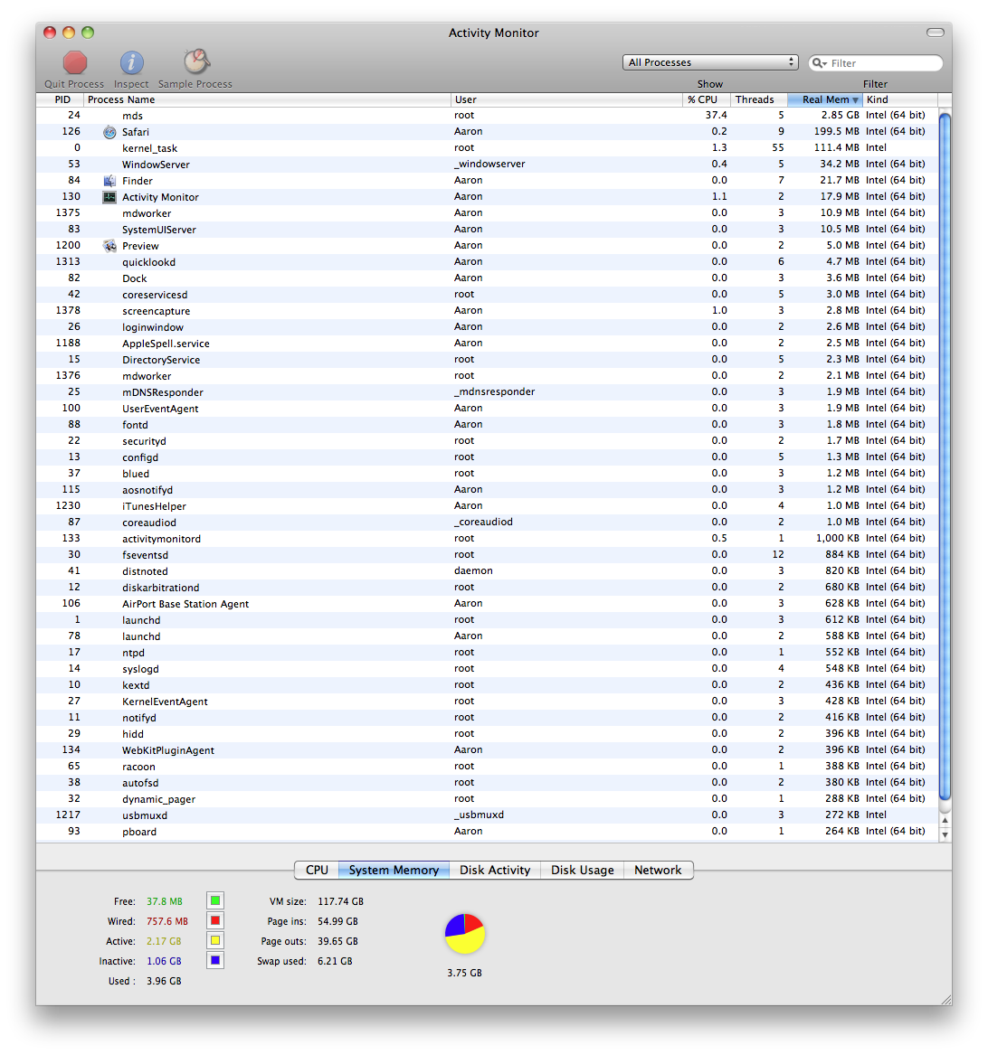This screenshot has height=1055, width=988.
Task: Select the KernelEventAgent process row
Action: pos(487,702)
